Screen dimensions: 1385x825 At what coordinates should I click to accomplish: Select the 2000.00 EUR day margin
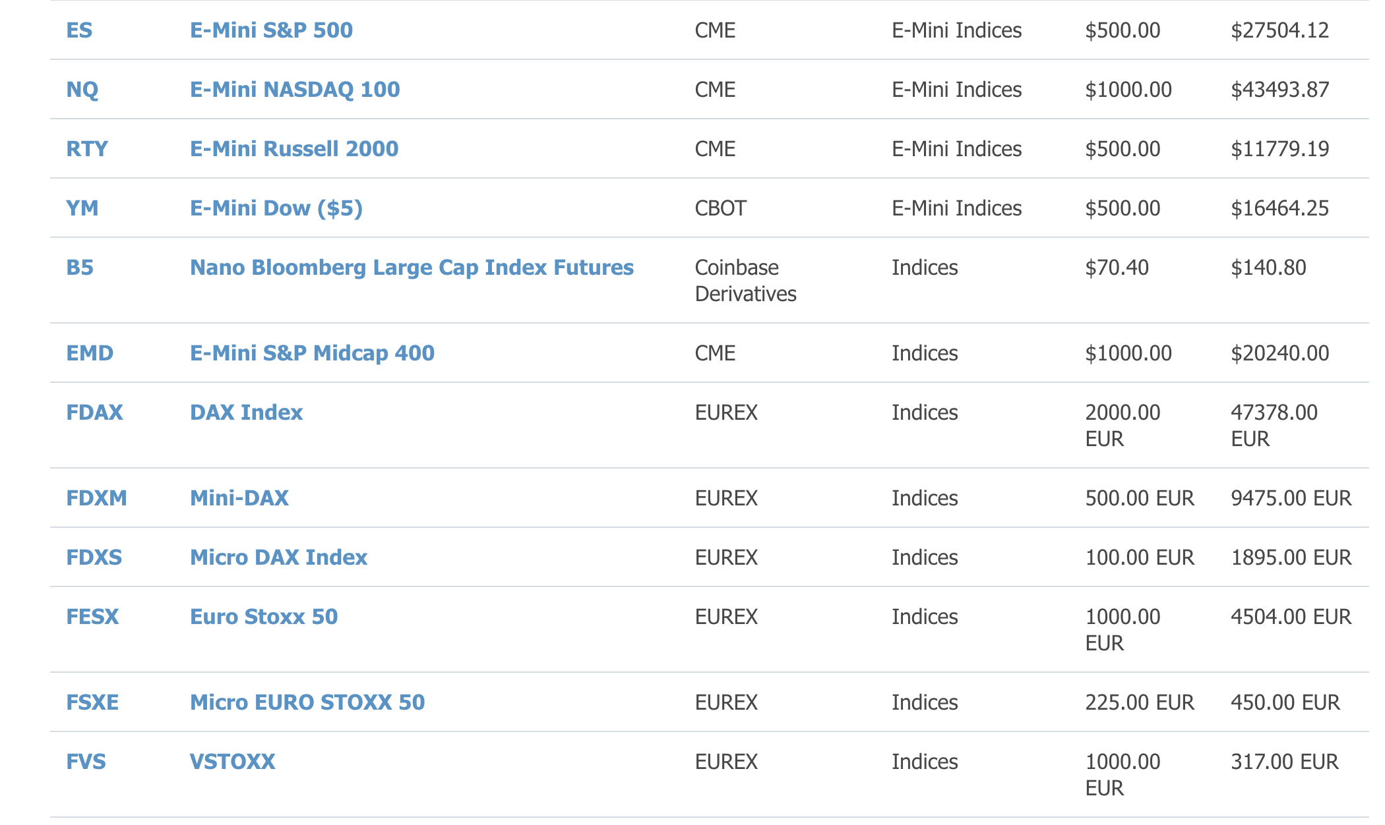[1123, 426]
